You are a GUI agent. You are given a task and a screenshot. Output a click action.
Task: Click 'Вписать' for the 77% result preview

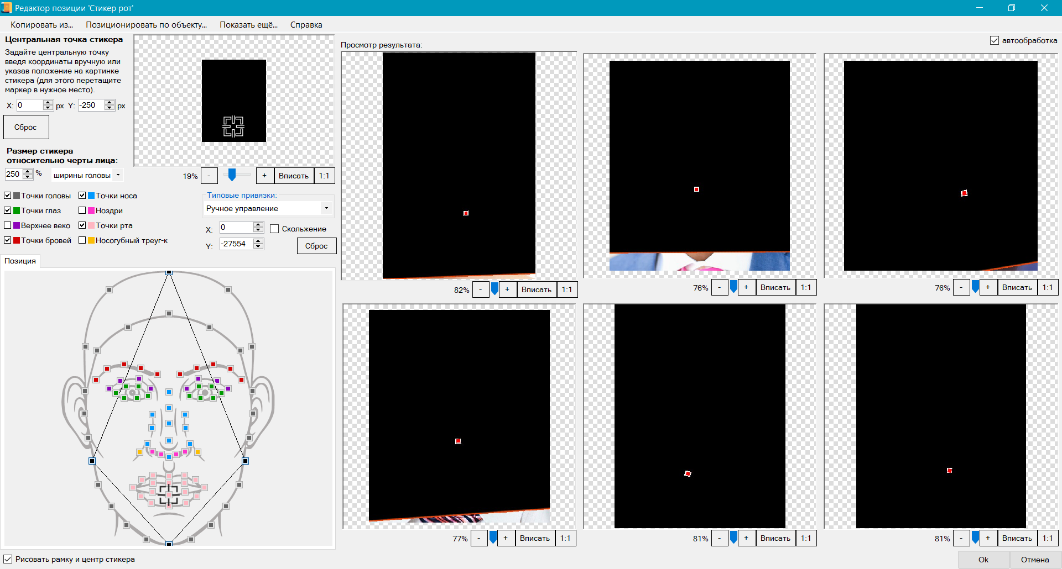(535, 538)
